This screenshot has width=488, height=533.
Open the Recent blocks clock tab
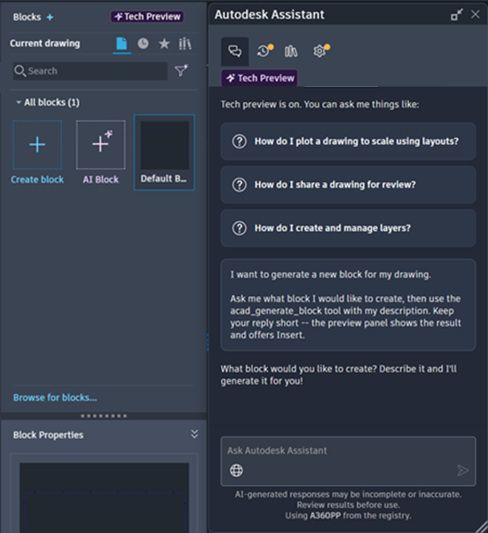[x=143, y=44]
